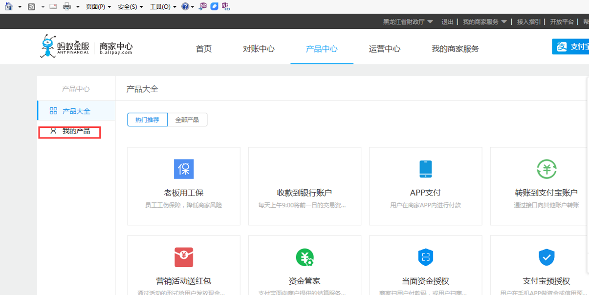589x295 pixels.
Task: Open the 营销活动送红包 product title
Action: pyautogui.click(x=183, y=281)
